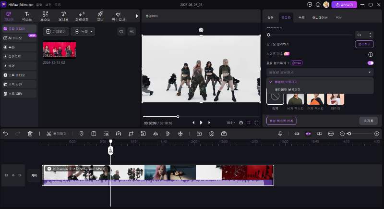Switch to the Color tab in properties panel

coord(338,17)
